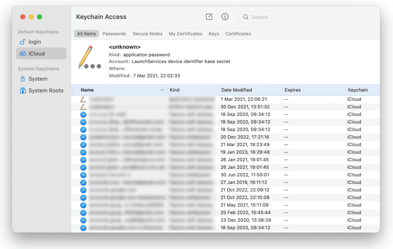Click pencil icon in 30 Dec 2021 row

(x=83, y=107)
